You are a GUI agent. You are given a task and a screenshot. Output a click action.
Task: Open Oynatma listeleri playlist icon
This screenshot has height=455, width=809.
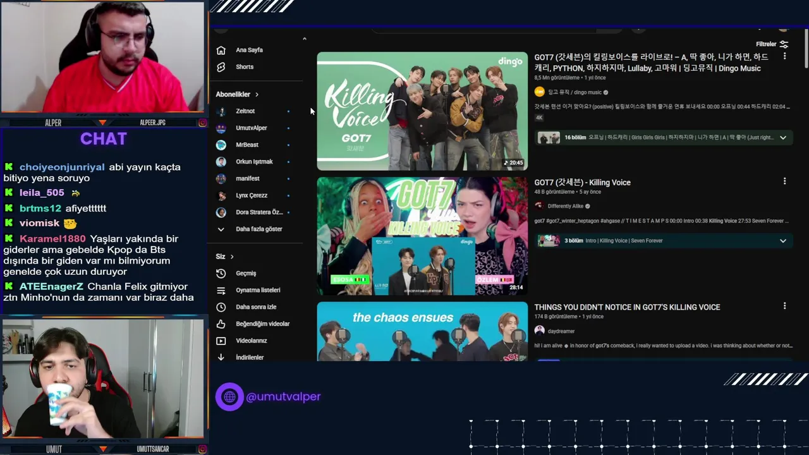pos(221,290)
